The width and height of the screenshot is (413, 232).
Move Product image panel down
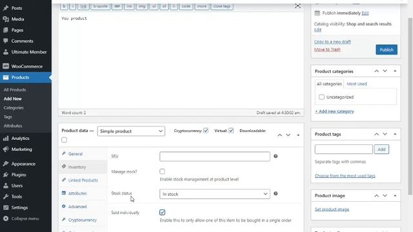[x=385, y=196]
